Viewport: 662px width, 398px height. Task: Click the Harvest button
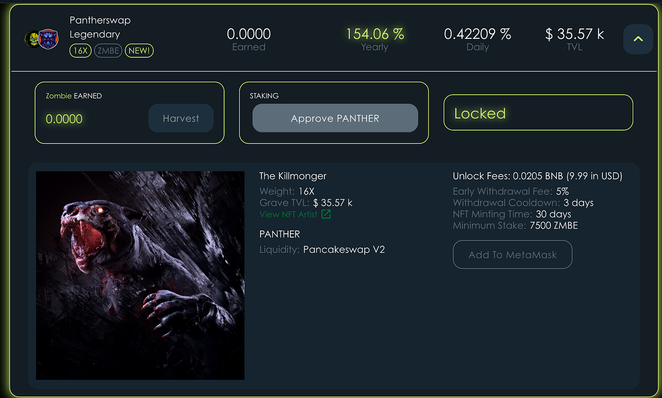pos(181,118)
